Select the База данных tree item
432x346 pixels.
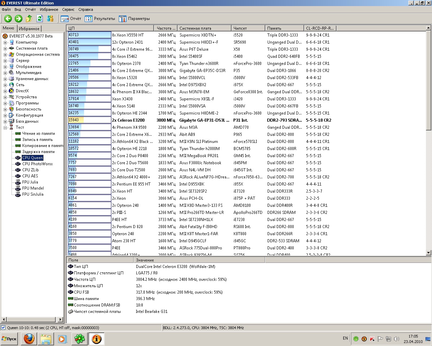coord(27,121)
